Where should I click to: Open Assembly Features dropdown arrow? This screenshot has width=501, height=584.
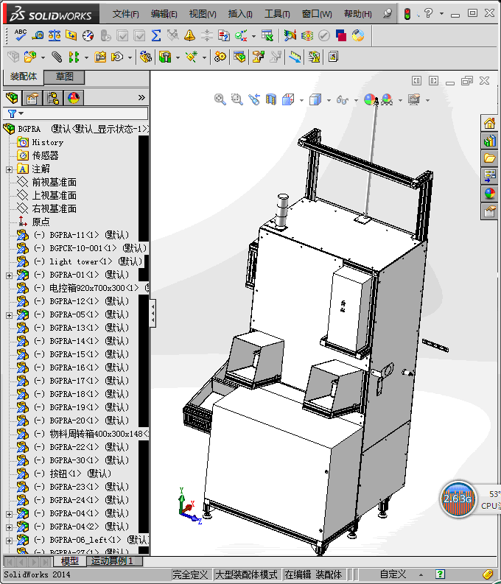coord(178,57)
